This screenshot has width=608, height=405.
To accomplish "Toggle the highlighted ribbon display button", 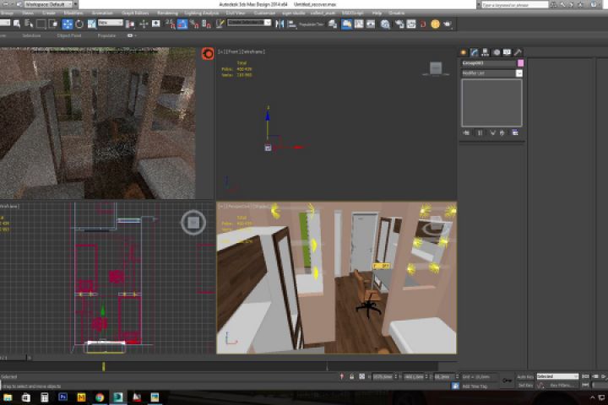I will pos(346,24).
